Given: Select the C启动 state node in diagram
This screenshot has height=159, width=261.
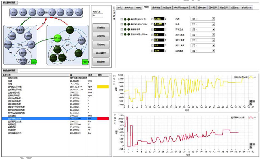Looking at the screenshot, I should tap(28, 36).
